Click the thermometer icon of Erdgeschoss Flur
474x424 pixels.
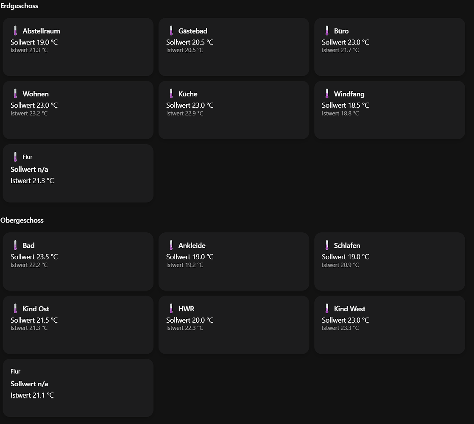tap(15, 157)
